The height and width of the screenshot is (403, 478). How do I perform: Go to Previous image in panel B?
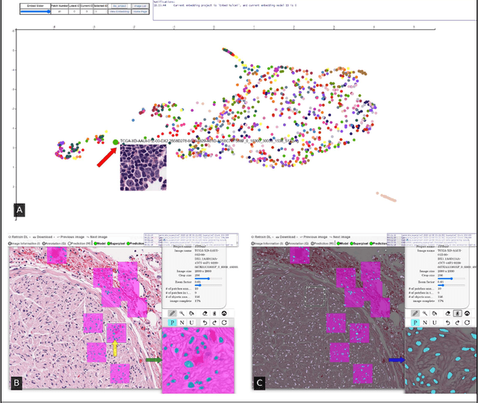point(71,237)
